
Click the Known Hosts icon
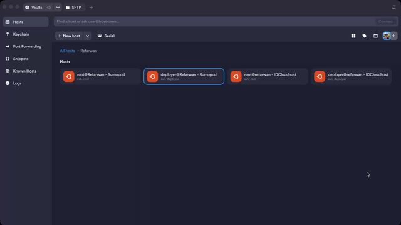coord(8,71)
